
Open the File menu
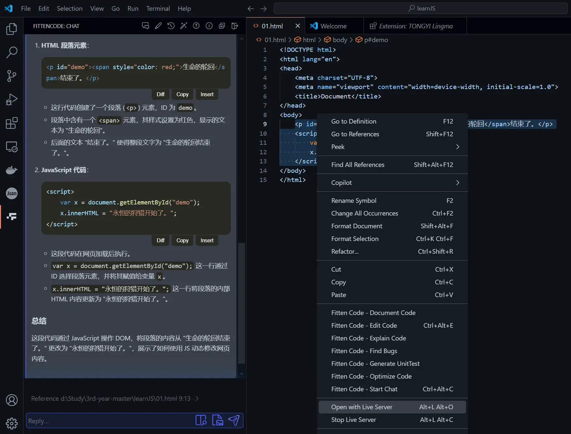(26, 8)
